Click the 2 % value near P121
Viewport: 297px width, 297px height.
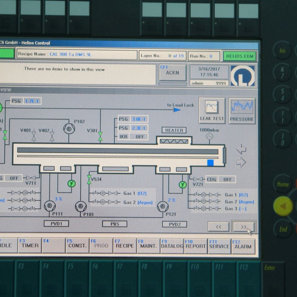click(x=172, y=200)
